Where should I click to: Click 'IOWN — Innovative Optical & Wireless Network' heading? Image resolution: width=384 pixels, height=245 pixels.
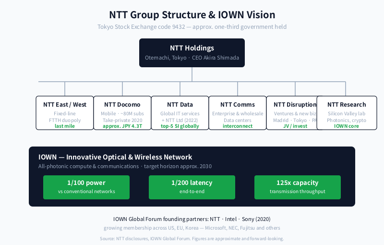(115, 157)
